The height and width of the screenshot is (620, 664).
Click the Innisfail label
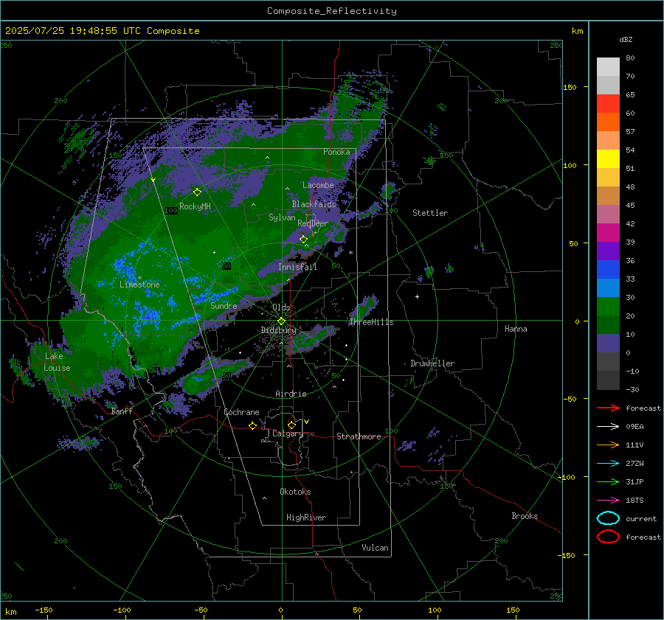(x=297, y=267)
